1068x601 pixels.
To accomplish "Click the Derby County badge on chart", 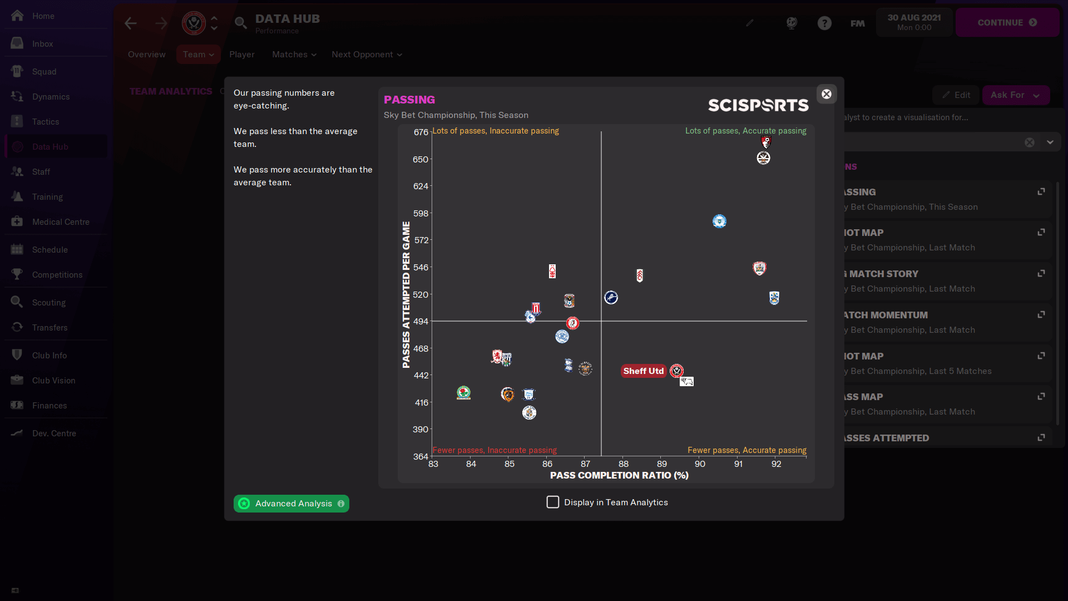I will pyautogui.click(x=687, y=382).
